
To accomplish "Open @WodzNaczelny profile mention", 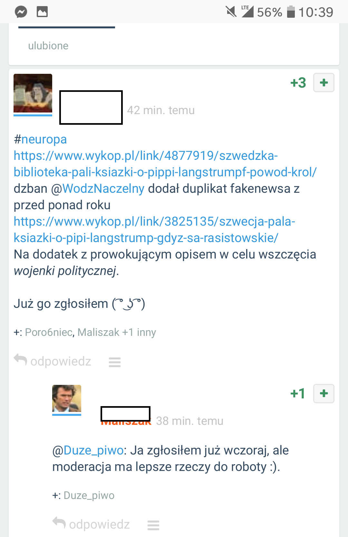I will click(98, 189).
